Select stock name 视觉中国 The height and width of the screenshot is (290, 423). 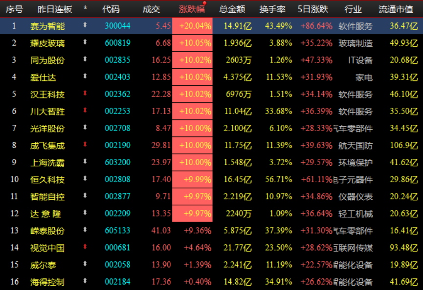pyautogui.click(x=47, y=248)
